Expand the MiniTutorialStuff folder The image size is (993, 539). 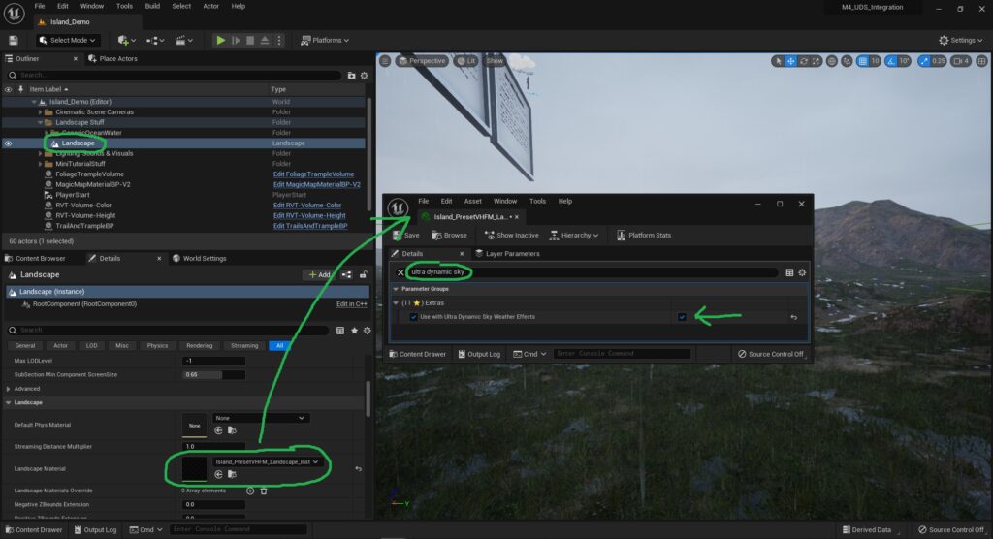tap(40, 164)
